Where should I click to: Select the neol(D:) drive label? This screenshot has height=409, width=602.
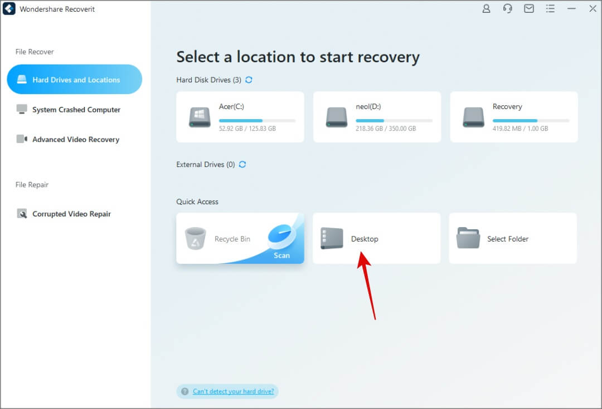click(368, 106)
